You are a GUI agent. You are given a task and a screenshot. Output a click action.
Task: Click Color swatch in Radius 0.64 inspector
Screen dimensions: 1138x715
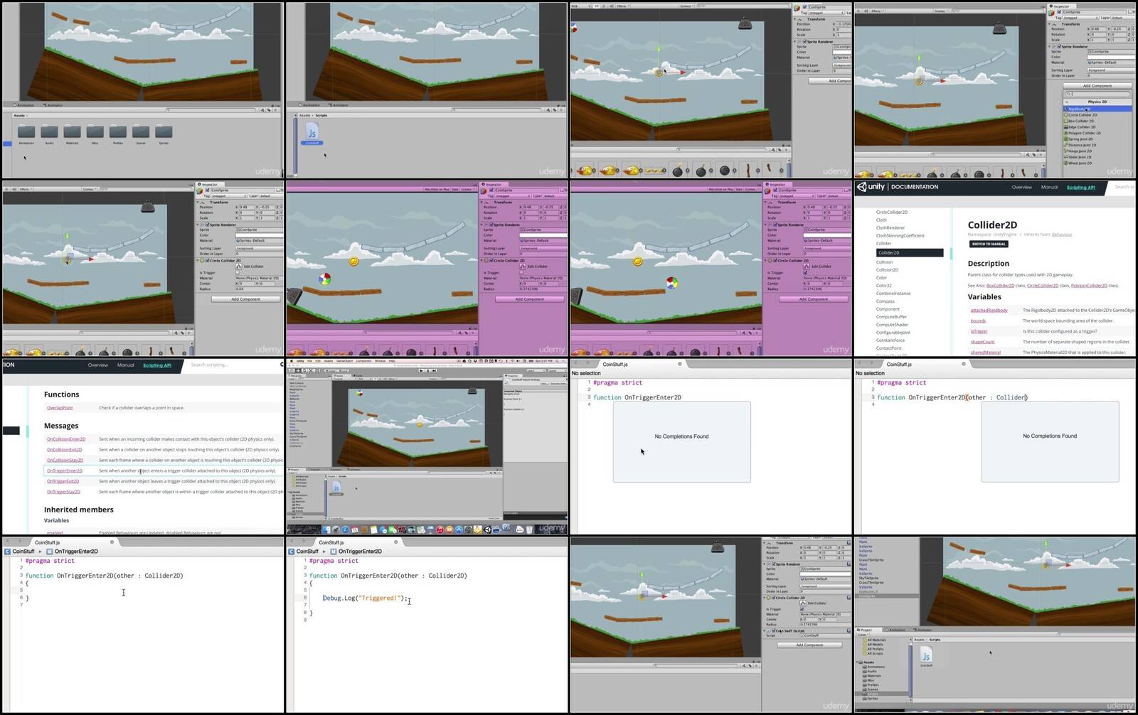pos(260,235)
